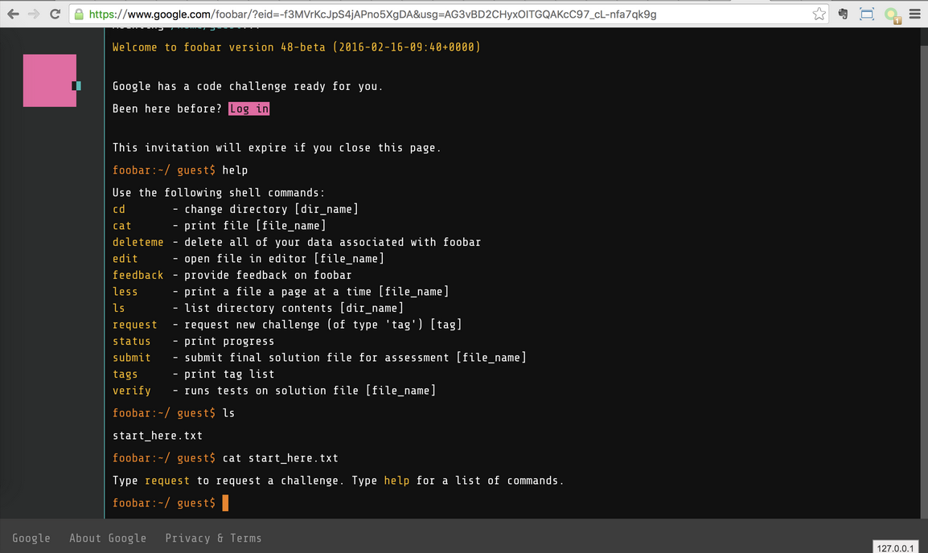Click 'change directory [dir_name]' description
This screenshot has height=553, width=928.
tap(271, 209)
